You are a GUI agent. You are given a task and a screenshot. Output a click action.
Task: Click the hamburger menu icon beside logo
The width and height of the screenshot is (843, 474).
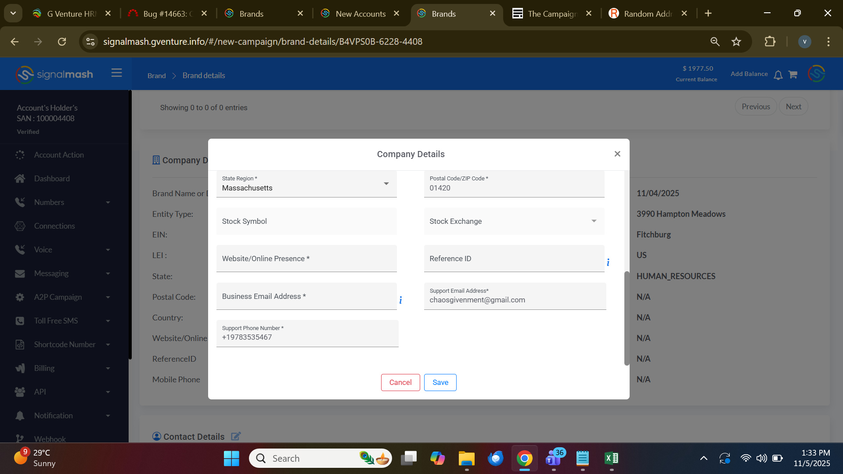click(x=116, y=73)
